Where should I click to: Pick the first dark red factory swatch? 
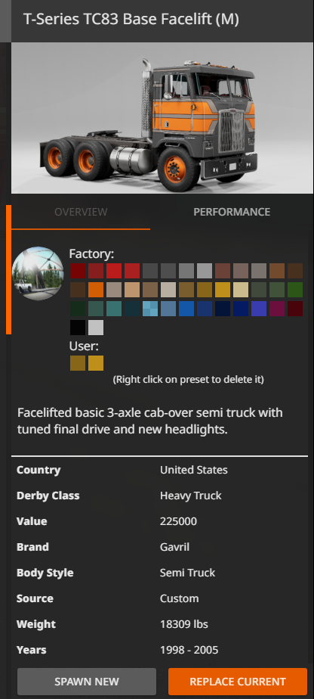coord(78,271)
